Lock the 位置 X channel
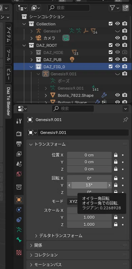Screen dimensions: 132x269 click(x=116, y=155)
